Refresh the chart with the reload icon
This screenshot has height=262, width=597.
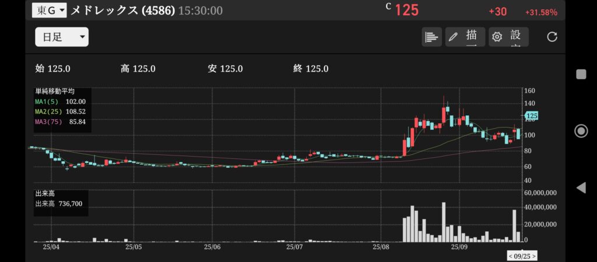pos(552,37)
